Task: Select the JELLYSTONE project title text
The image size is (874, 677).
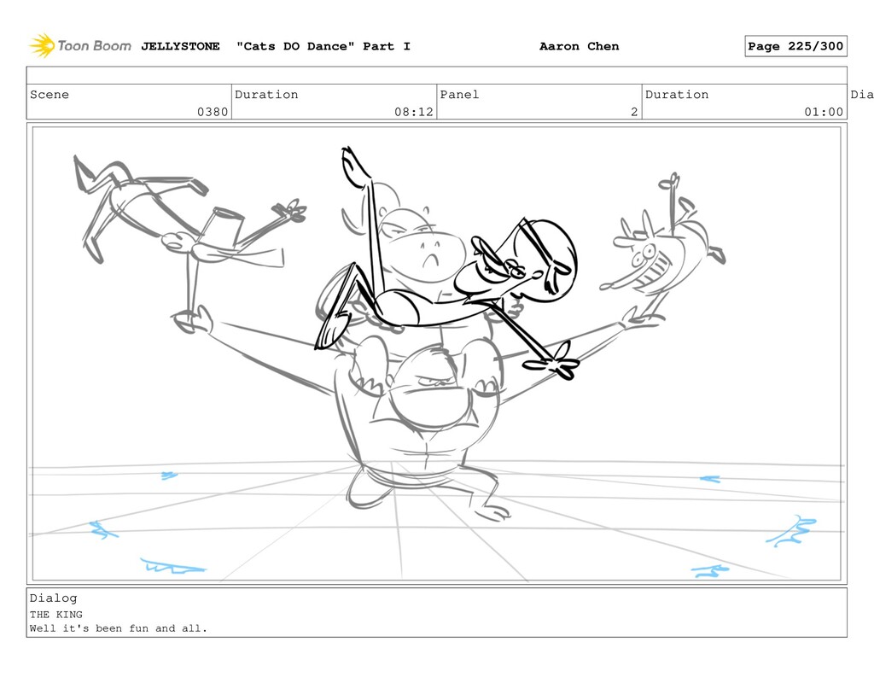Action: (x=180, y=46)
